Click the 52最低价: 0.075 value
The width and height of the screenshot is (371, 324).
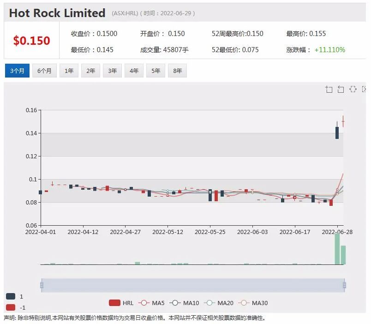(x=235, y=50)
